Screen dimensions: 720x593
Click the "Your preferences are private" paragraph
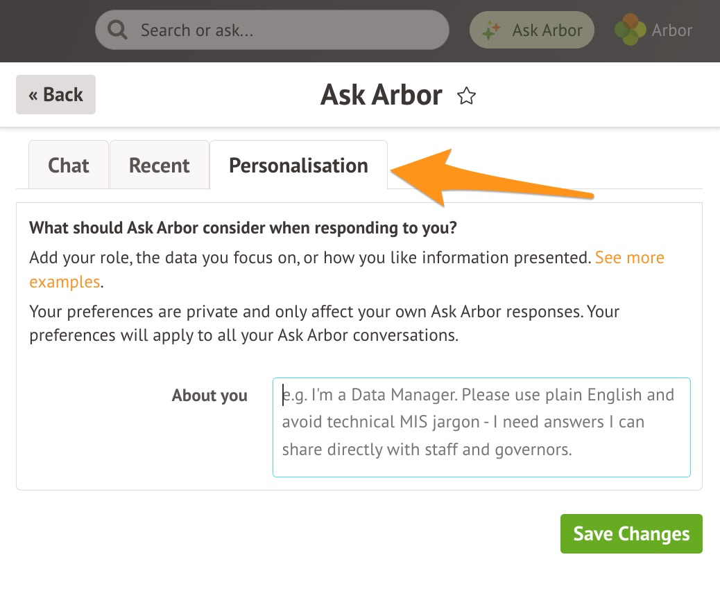pyautogui.click(x=324, y=324)
